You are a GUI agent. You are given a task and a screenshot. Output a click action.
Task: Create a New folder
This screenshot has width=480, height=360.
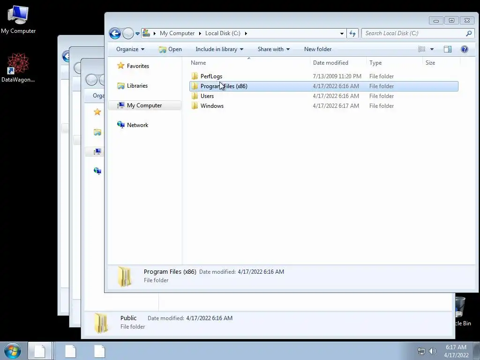pos(318,49)
